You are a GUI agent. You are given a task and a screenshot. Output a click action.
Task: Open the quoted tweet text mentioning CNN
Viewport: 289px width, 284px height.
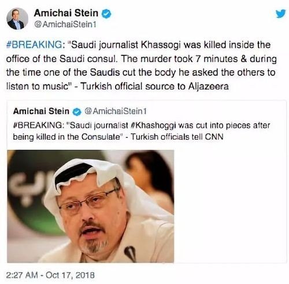[x=141, y=131]
